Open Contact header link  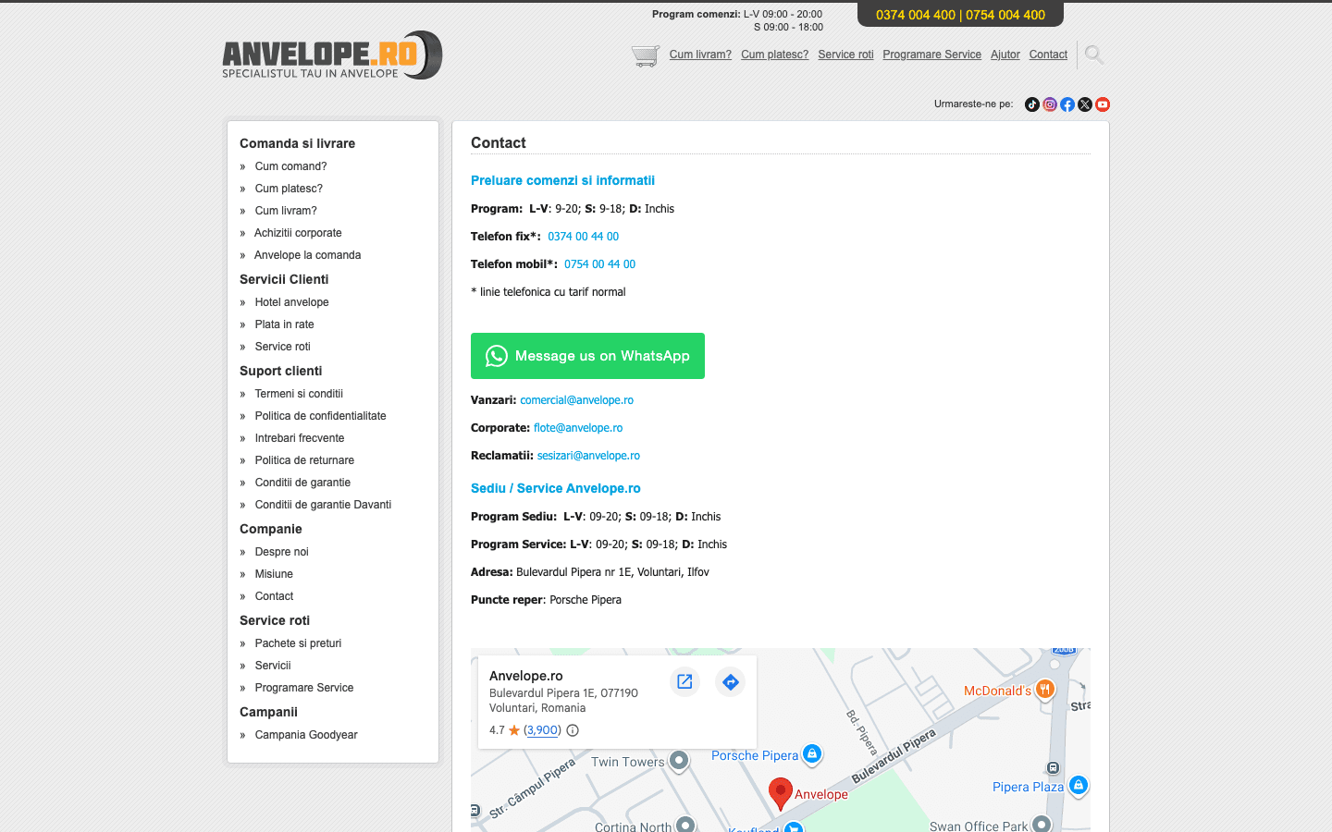(1048, 55)
